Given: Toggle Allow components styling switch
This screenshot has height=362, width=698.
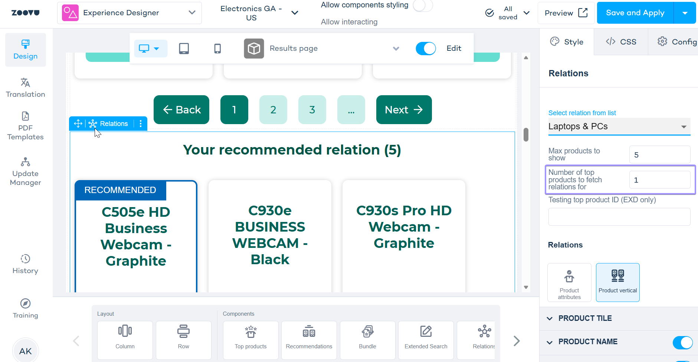Looking at the screenshot, I should coord(423,5).
